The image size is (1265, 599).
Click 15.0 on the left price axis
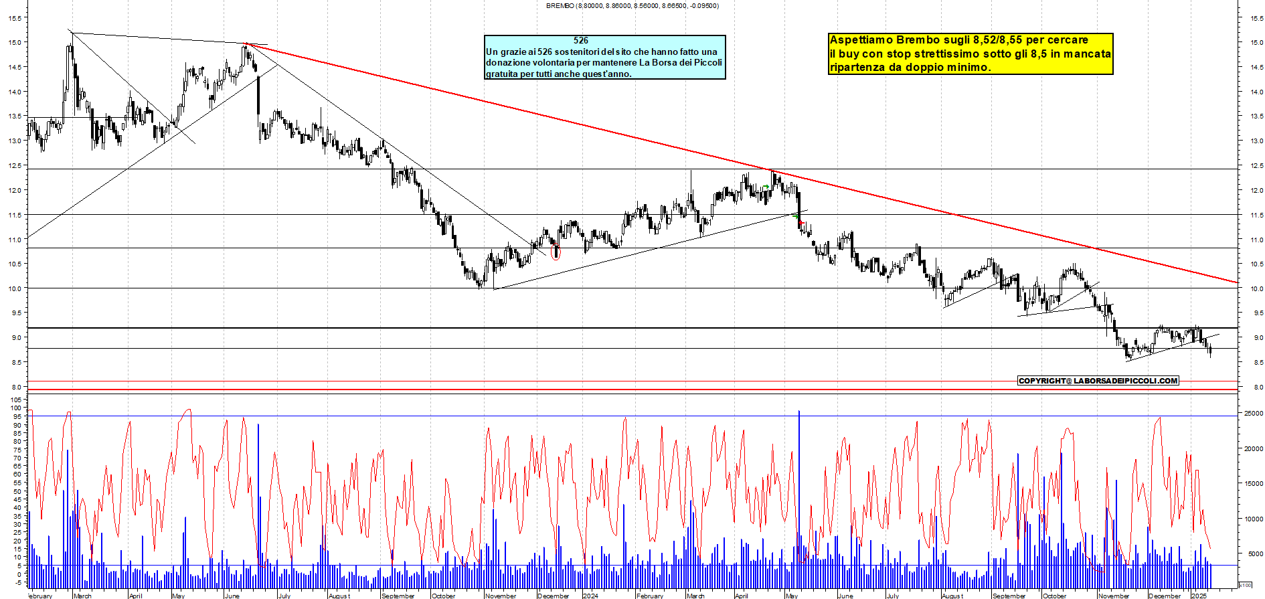click(14, 42)
